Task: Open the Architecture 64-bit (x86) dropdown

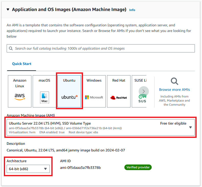Action: tap(28, 169)
